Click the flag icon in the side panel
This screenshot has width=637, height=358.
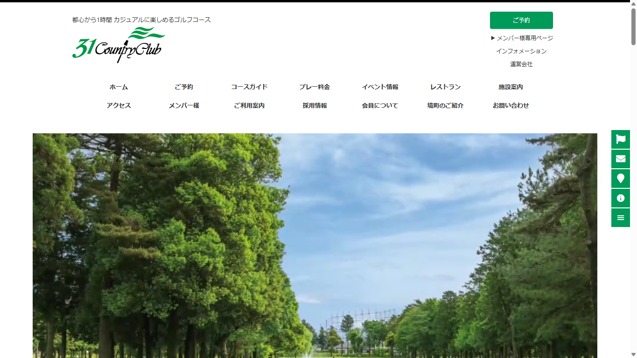(621, 139)
